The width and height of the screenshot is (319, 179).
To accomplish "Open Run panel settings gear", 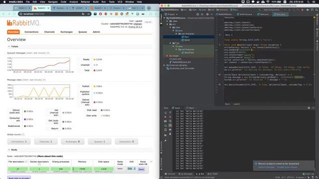I will [x=309, y=108].
